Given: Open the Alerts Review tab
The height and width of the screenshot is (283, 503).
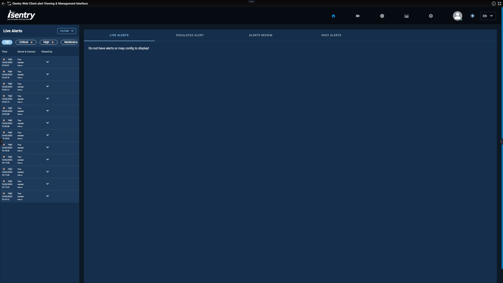Looking at the screenshot, I should tap(260, 35).
